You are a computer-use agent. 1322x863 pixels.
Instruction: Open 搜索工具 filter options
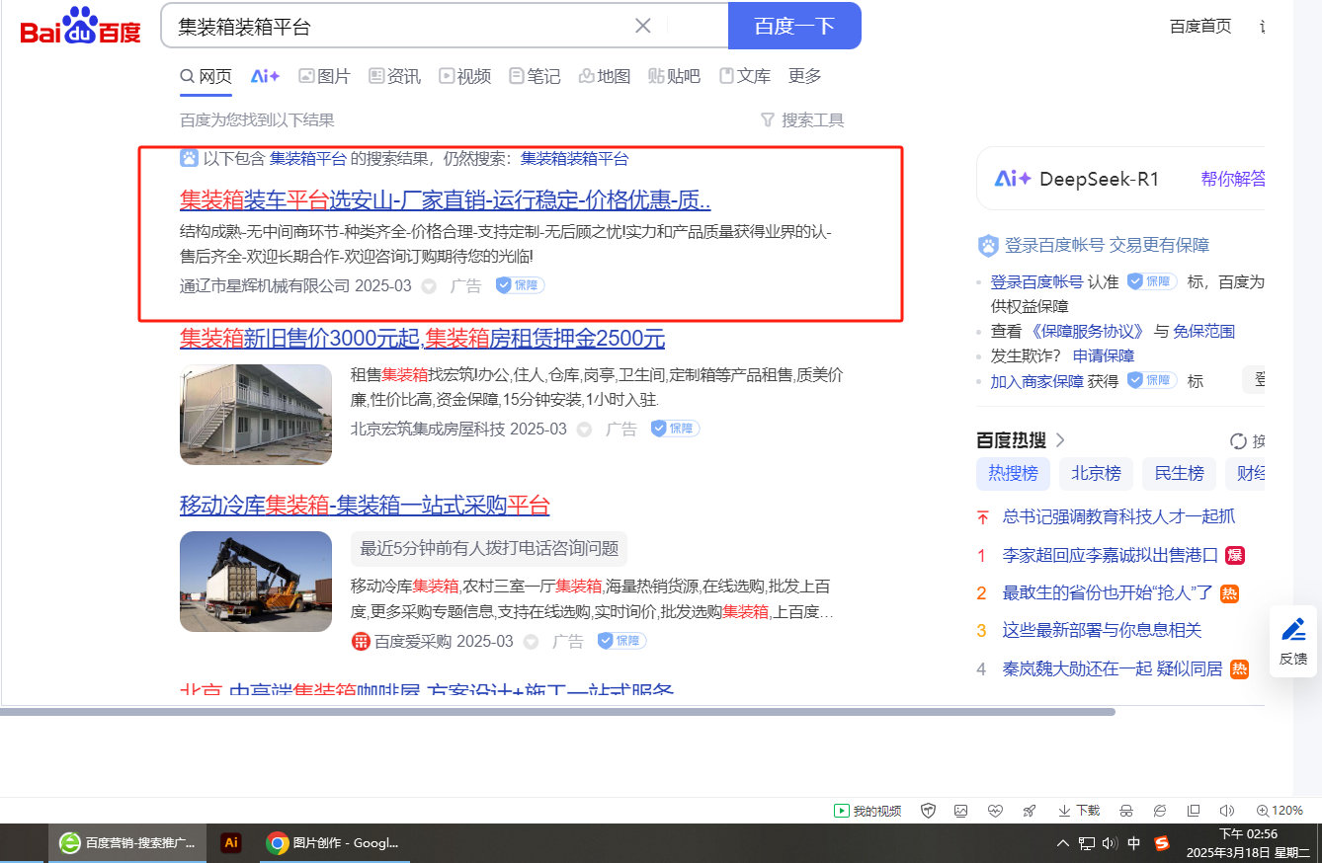[x=802, y=120]
